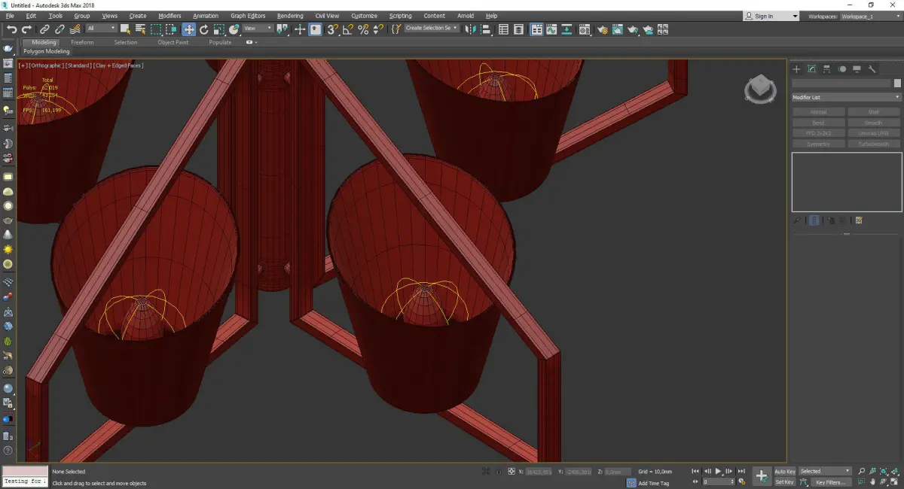904x489 pixels.
Task: Expand Create Selection Set dropdown
Action: pos(432,28)
